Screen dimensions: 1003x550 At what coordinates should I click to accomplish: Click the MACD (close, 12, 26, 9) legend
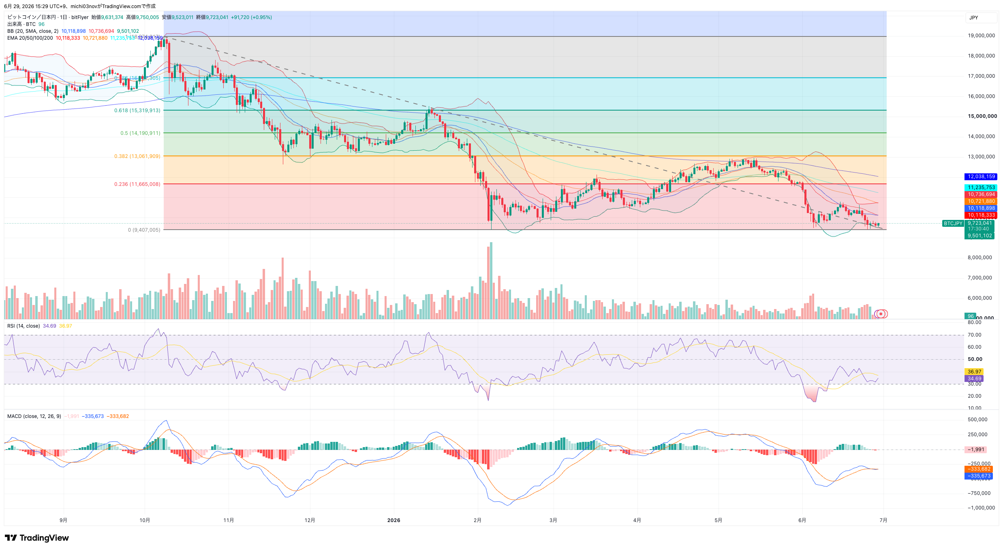tap(34, 416)
